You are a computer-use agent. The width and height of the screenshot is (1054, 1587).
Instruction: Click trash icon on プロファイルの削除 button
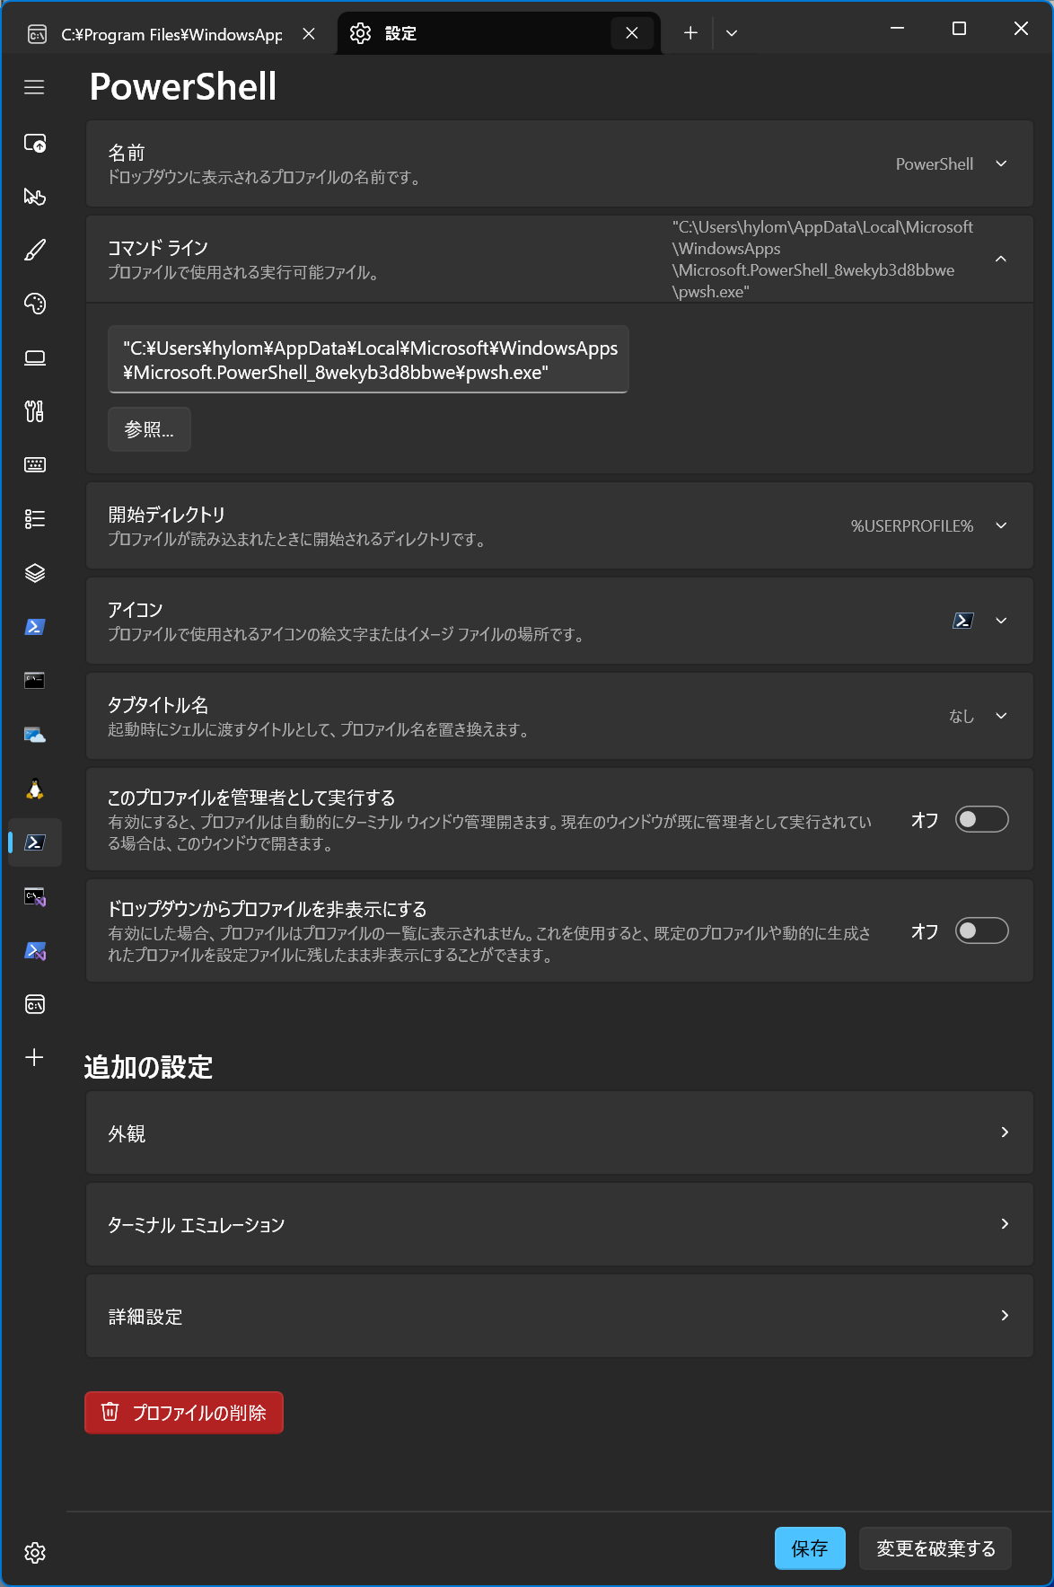[110, 1412]
